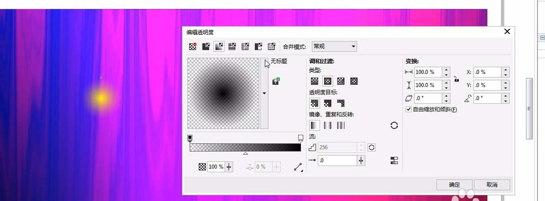Click the node transparency field showing 100 %
The width and height of the screenshot is (545, 201).
coord(216,167)
